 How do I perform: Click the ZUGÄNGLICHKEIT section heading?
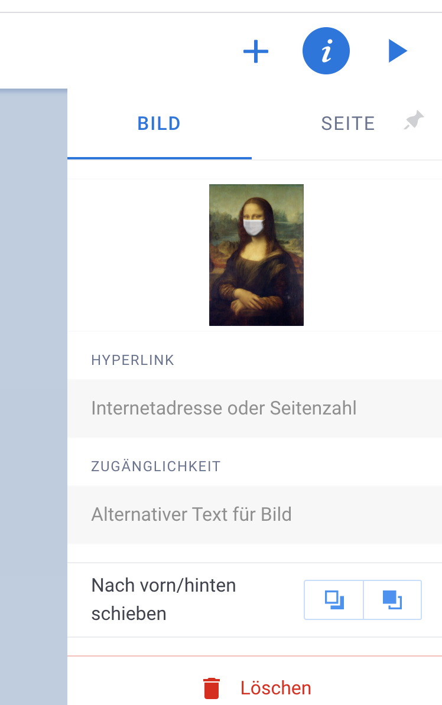(156, 466)
